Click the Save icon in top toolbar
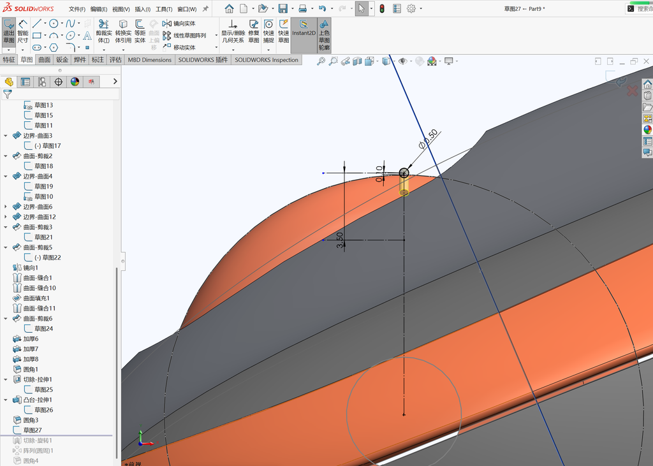 tap(282, 8)
